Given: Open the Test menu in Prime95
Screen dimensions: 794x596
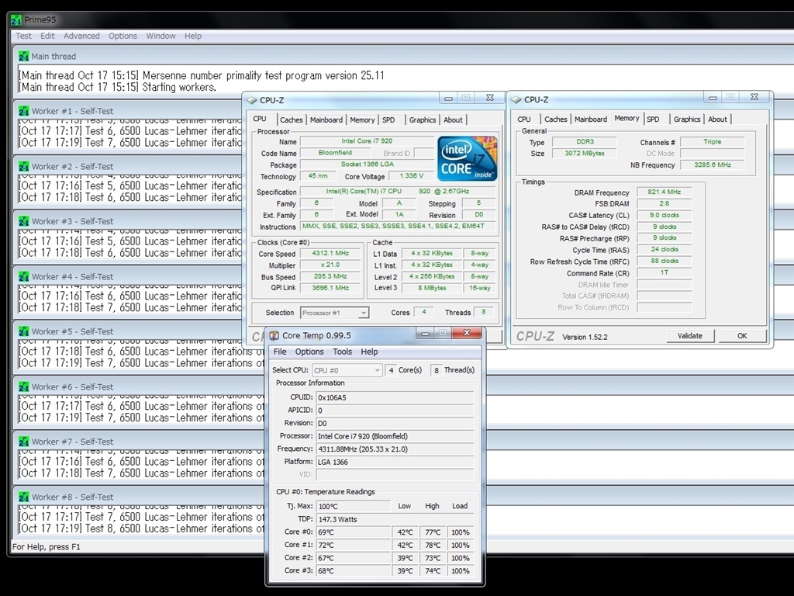Looking at the screenshot, I should (23, 36).
